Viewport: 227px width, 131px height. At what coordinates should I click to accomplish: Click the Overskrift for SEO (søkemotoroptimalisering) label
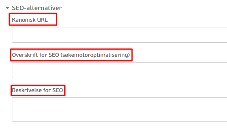pos(71,55)
